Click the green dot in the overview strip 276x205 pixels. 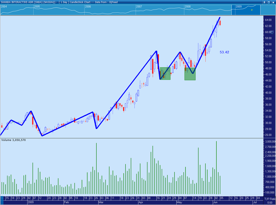tap(252, 10)
